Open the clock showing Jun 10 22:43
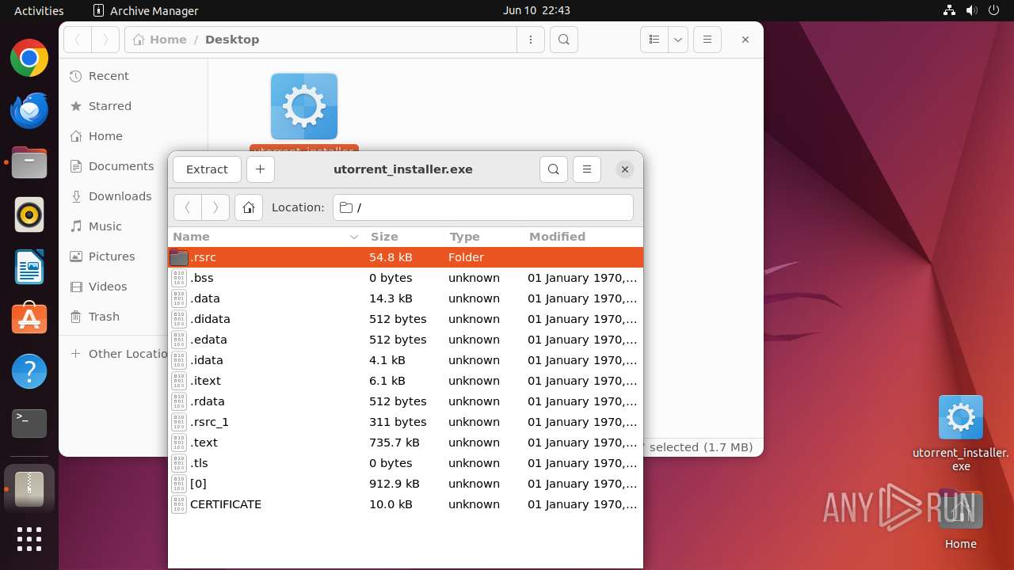Viewport: 1014px width, 570px height. (x=536, y=10)
